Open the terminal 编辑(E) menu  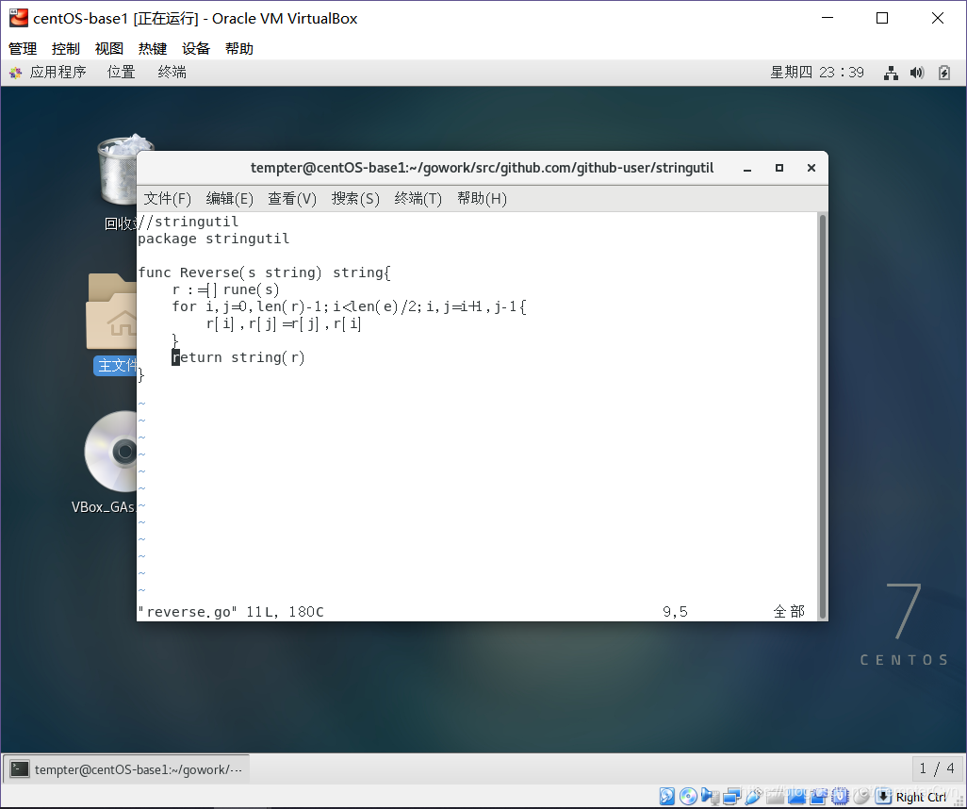click(229, 199)
